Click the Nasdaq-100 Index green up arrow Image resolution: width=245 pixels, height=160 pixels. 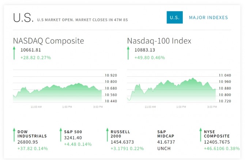[128, 53]
